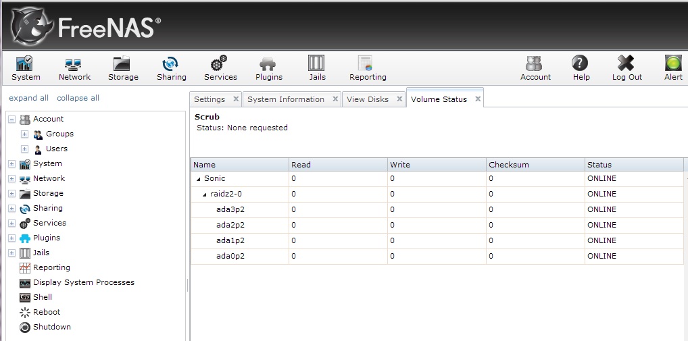Click the System icon in sidebar tree
Image resolution: width=688 pixels, height=341 pixels.
tap(25, 164)
